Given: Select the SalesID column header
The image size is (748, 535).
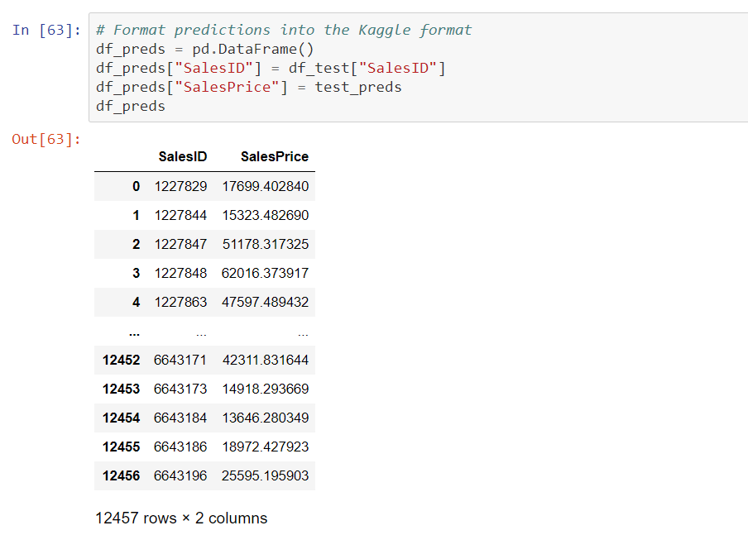Looking at the screenshot, I should pos(183,156).
